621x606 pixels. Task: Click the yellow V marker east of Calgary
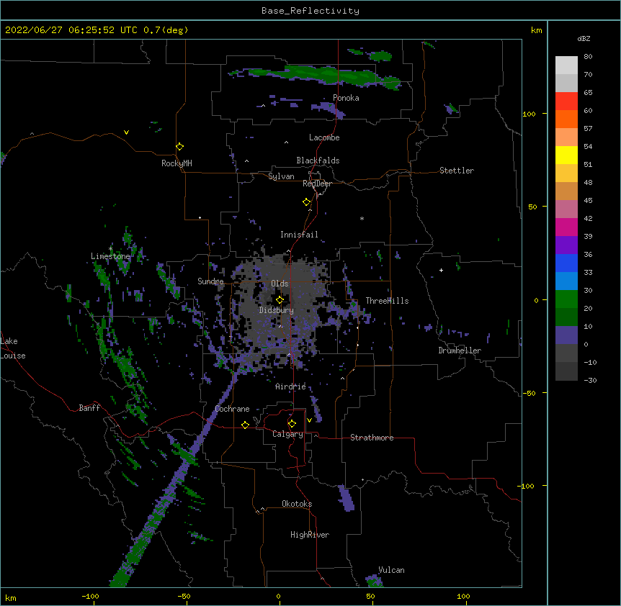point(309,420)
